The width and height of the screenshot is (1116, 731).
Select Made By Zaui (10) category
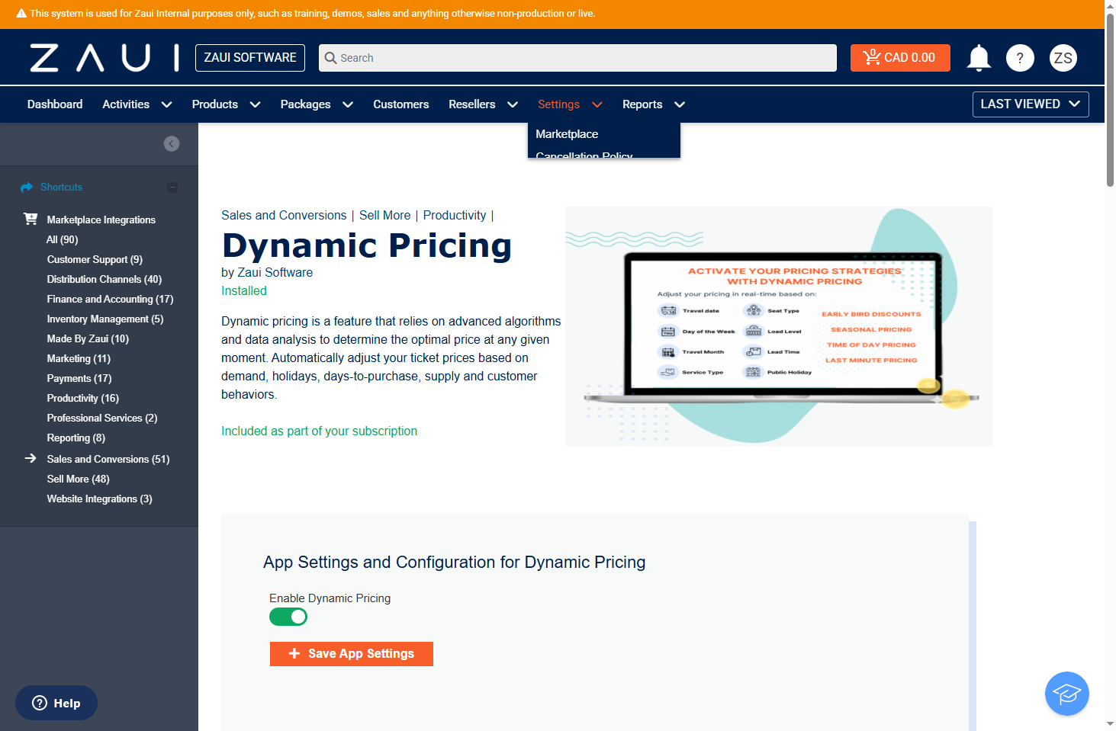[88, 338]
